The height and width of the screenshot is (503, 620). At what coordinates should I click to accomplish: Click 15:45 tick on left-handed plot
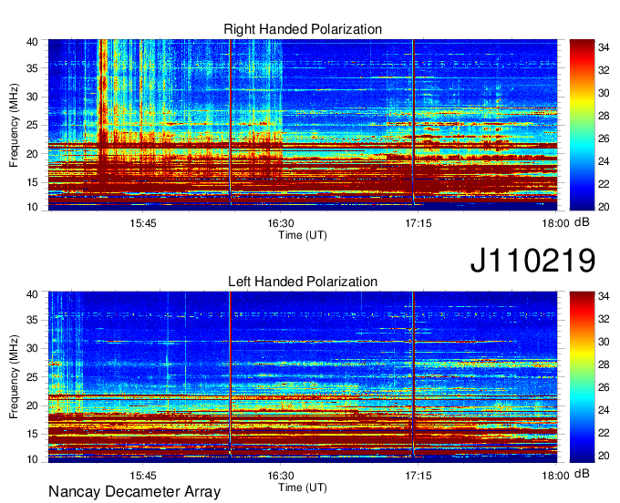point(143,475)
